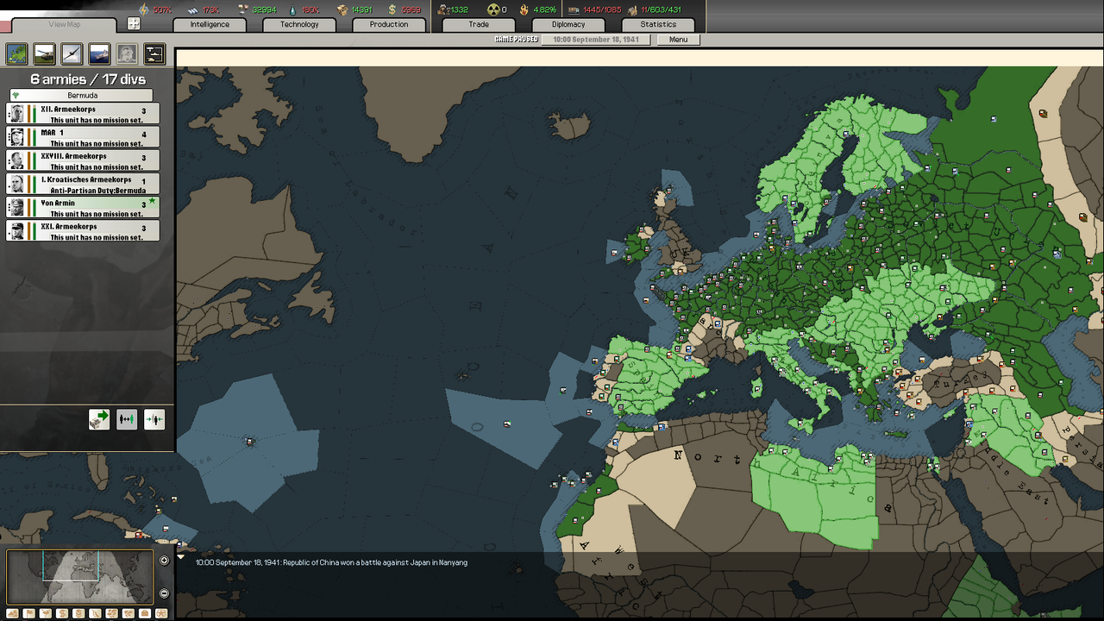Expand the message log arrow
The image size is (1104, 621).
click(x=180, y=557)
